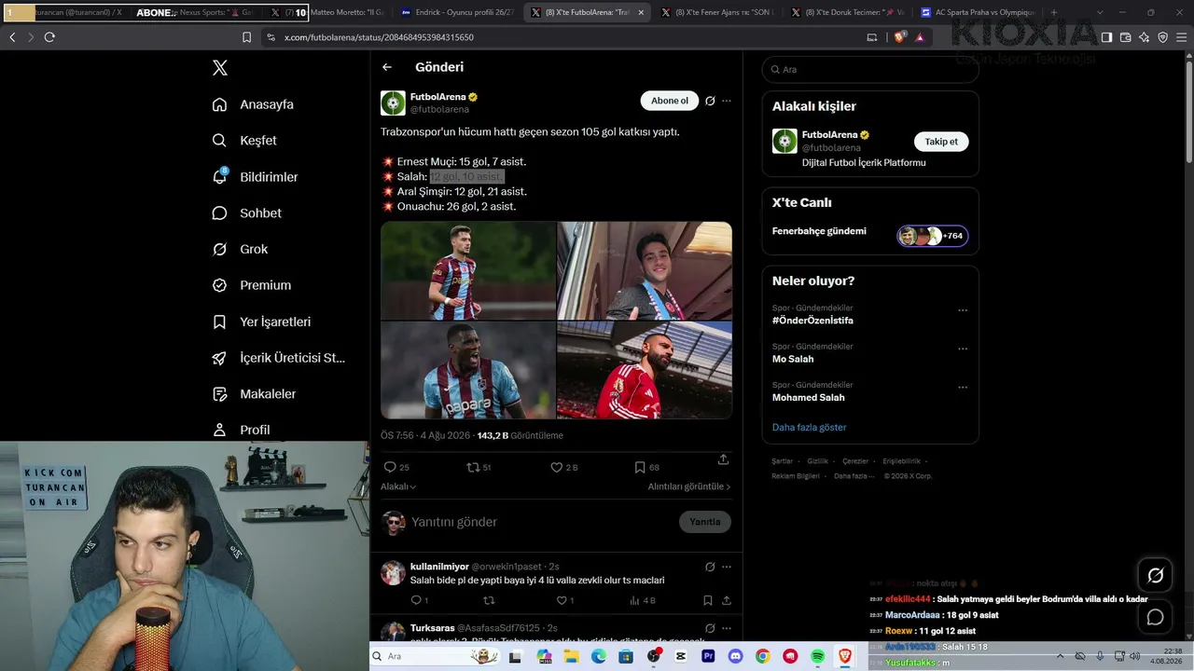Toggle the browser sidebar panel icon
This screenshot has width=1194, height=671.
(x=1106, y=37)
